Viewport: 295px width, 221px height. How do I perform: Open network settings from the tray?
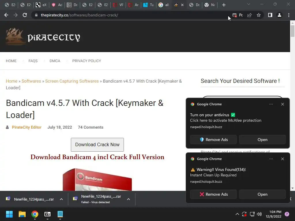[252, 214]
